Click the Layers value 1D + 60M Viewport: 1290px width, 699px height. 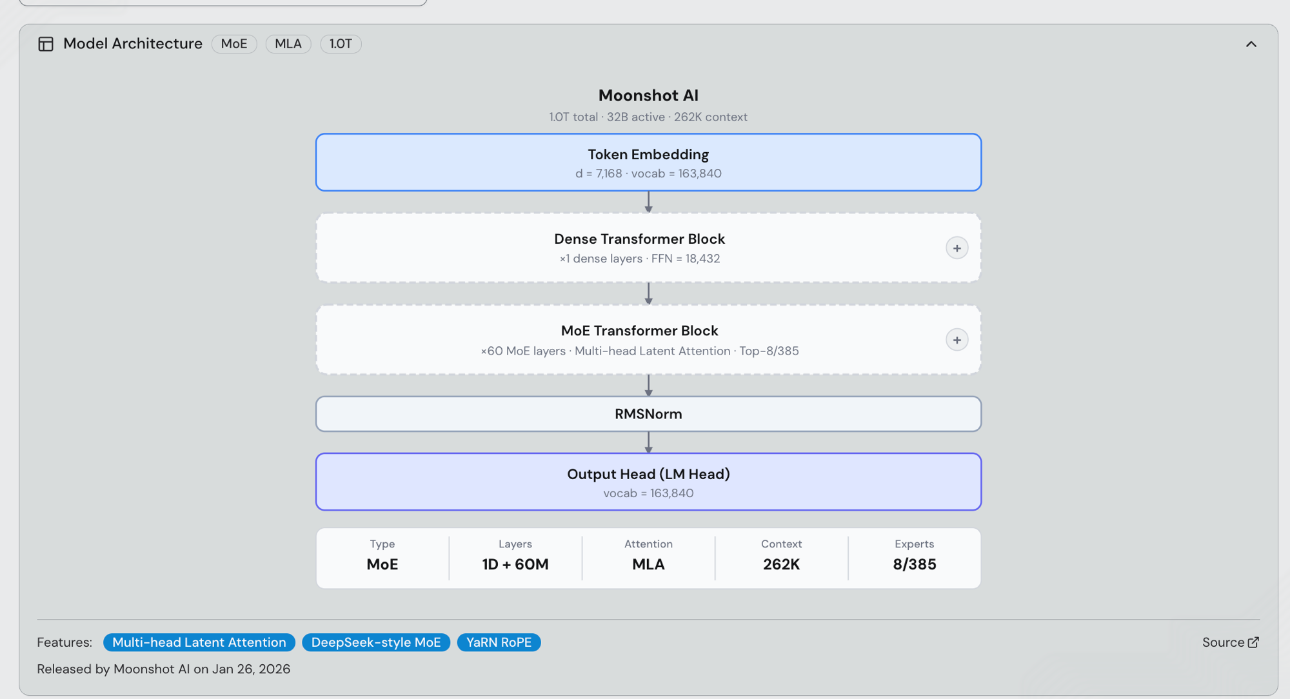point(515,564)
